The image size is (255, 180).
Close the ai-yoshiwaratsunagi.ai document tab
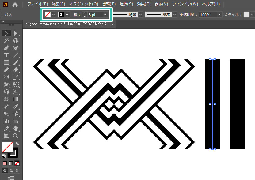click(112, 24)
